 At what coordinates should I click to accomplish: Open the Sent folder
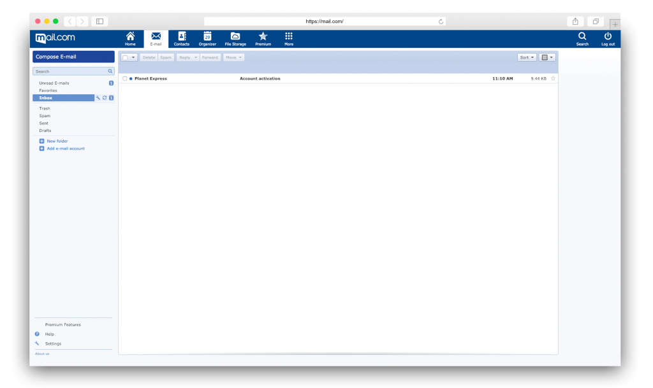click(44, 123)
